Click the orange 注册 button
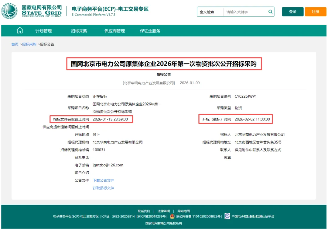This screenshot has width=328, height=230. coord(315,12)
